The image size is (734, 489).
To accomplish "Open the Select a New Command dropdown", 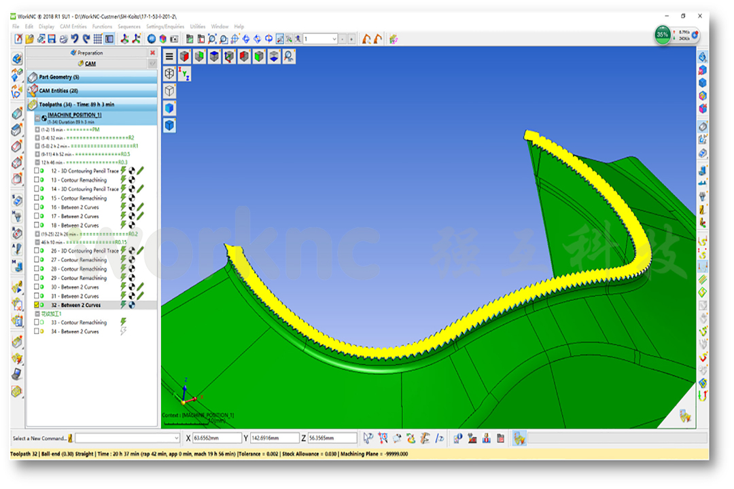I will [x=176, y=438].
